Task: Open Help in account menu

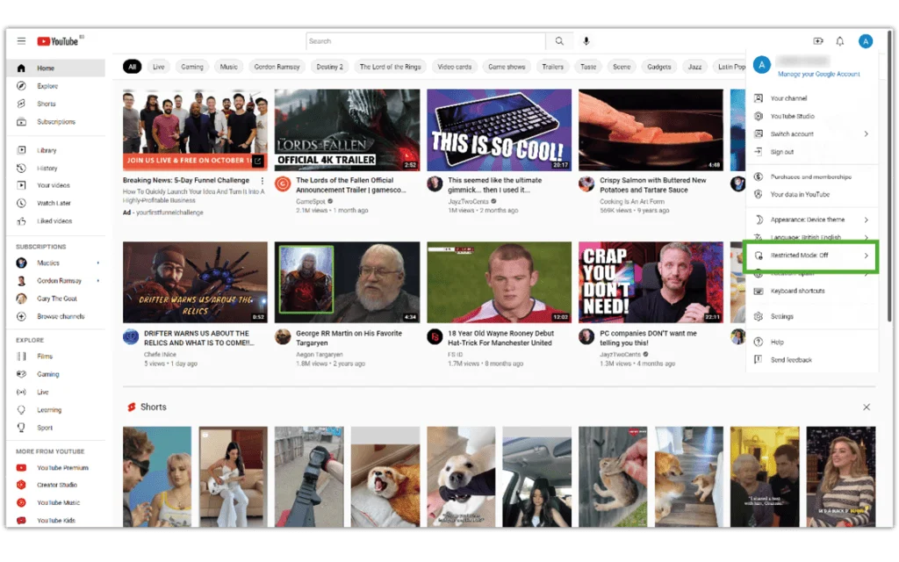Action: (812, 342)
